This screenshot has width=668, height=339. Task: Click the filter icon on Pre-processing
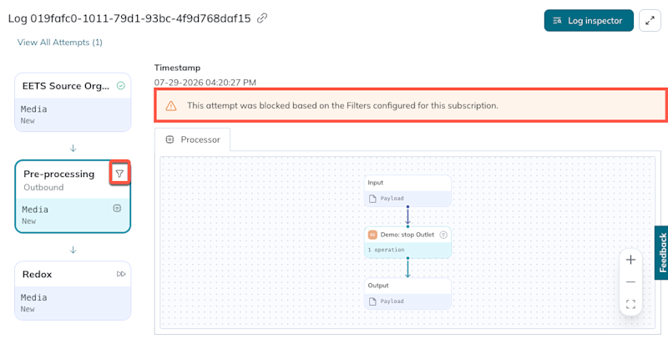coord(119,174)
